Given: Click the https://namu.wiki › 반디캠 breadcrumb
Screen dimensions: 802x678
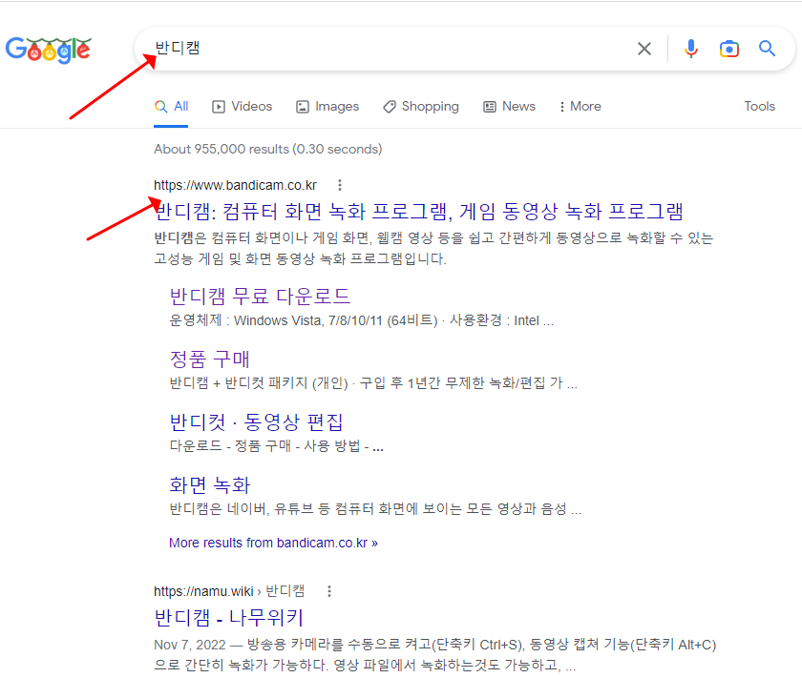Looking at the screenshot, I should (229, 591).
